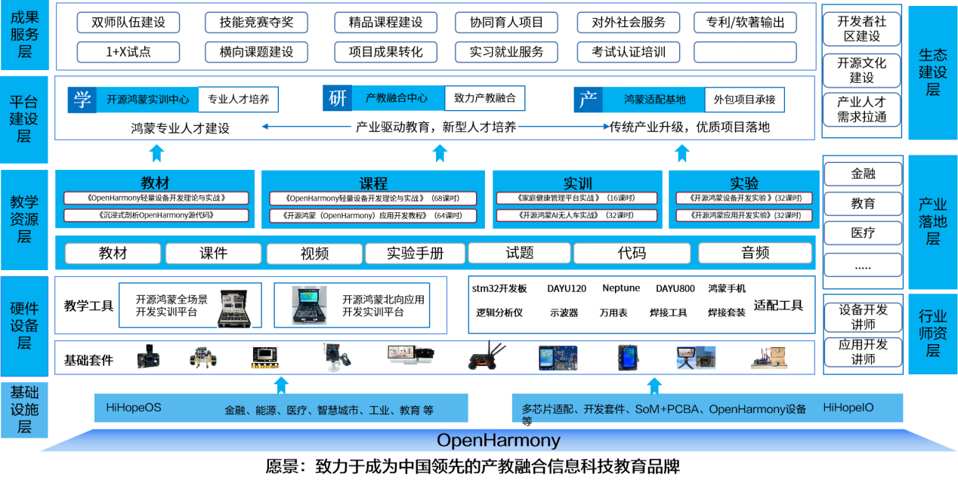
Task: Click the 产教融合中心 label
Action: [397, 98]
